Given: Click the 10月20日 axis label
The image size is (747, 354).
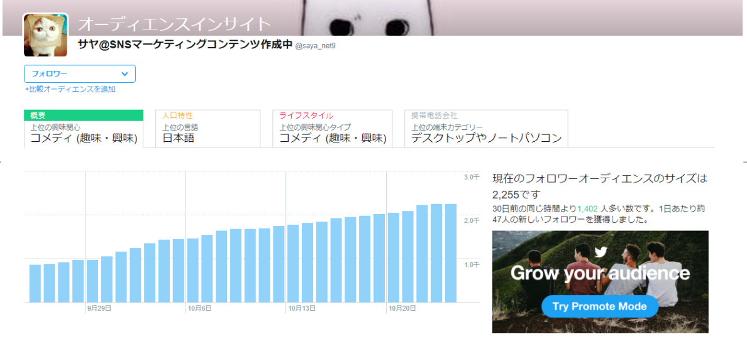Looking at the screenshot, I should 402,308.
